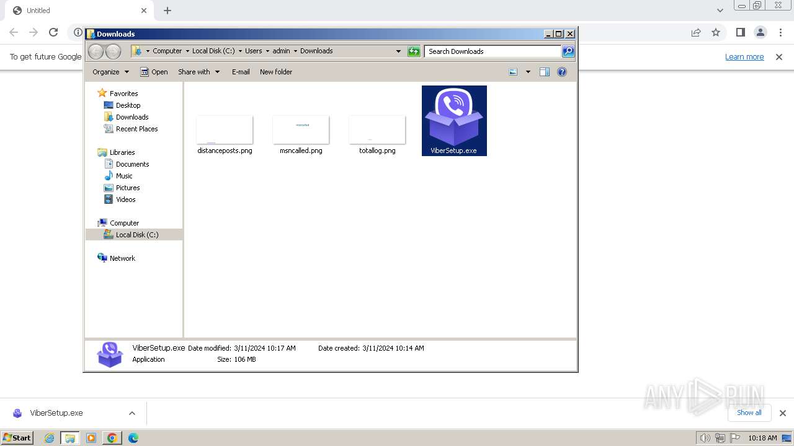Click Computer in the address breadcrumb
Screen dimensions: 794x446
click(x=167, y=51)
